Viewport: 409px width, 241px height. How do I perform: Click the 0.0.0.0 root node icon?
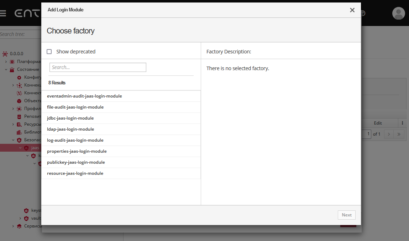click(x=5, y=54)
